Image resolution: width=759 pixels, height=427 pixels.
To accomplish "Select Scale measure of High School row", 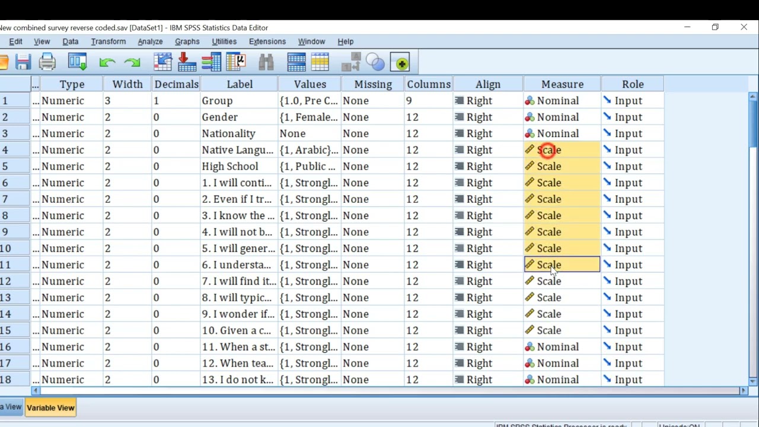I will (562, 167).
